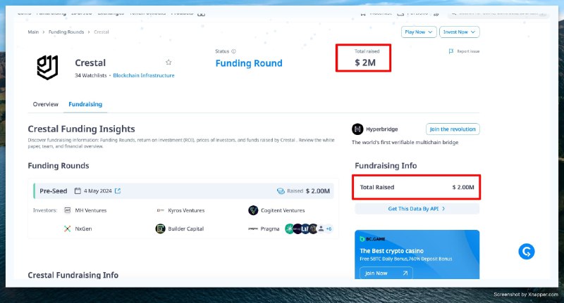Click the Hyperbridge sponsor name
Screen dimensions: 564x303
coord(382,129)
